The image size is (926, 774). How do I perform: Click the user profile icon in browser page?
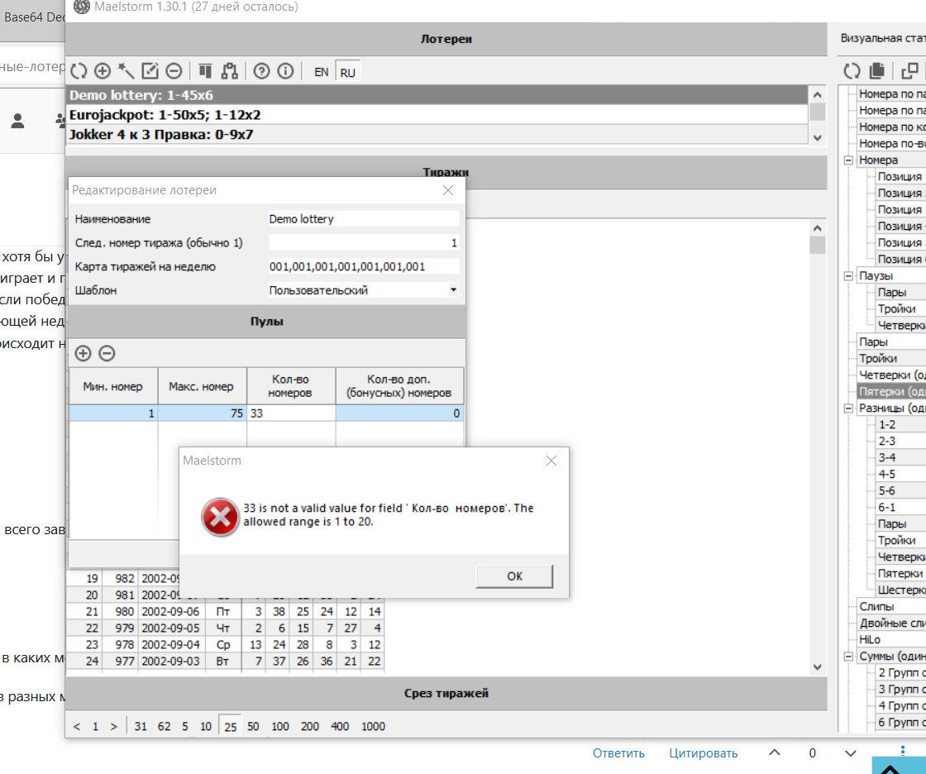[x=17, y=121]
